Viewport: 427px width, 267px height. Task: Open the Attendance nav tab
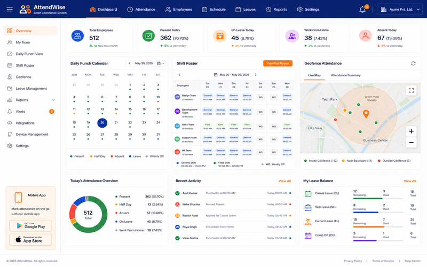pos(141,10)
